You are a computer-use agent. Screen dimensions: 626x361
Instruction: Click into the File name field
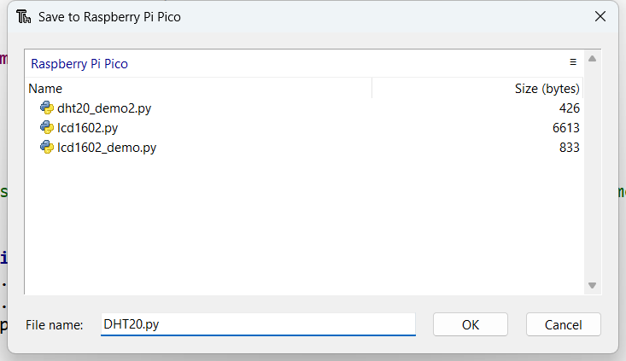[x=258, y=324]
